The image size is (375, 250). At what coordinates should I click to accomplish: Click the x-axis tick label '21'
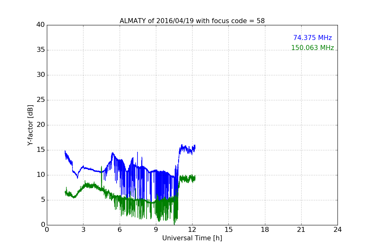pos(301,229)
